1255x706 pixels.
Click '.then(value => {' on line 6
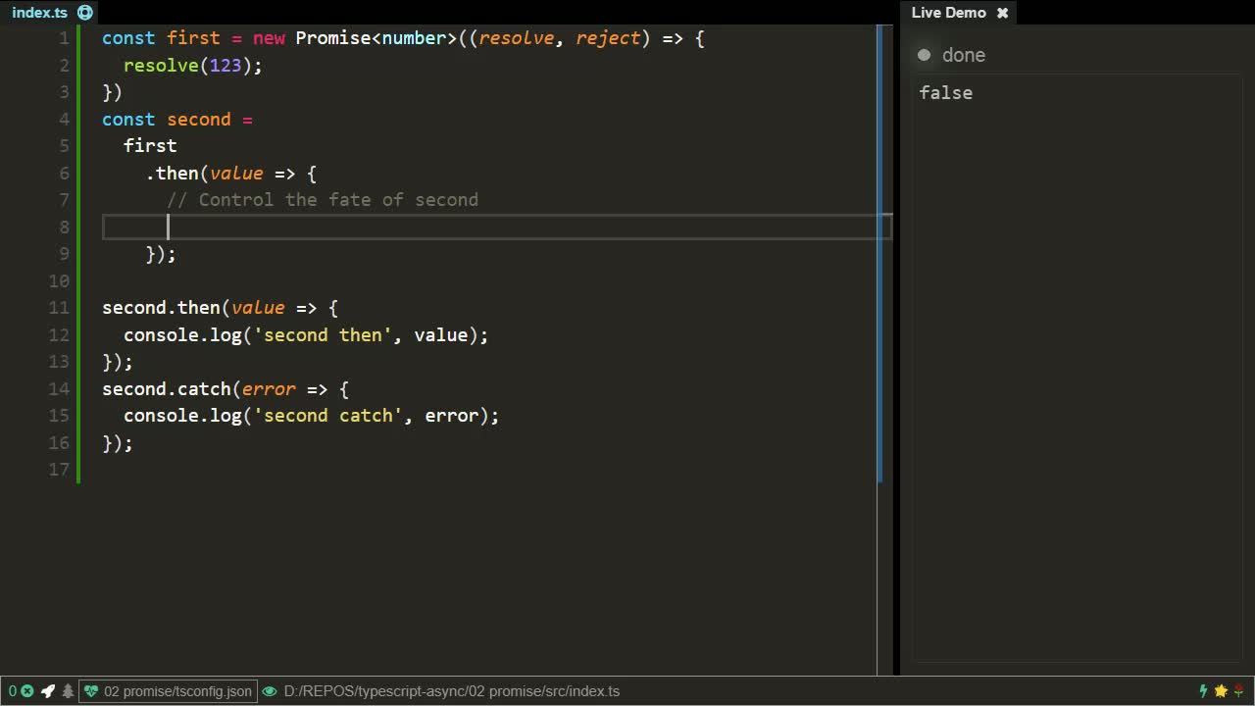[x=231, y=174]
